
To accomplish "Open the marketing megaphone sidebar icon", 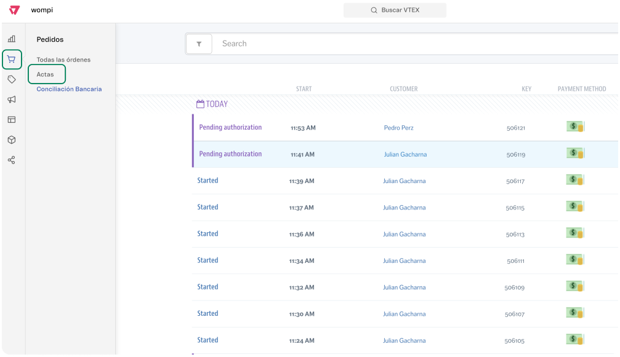I will pyautogui.click(x=12, y=100).
